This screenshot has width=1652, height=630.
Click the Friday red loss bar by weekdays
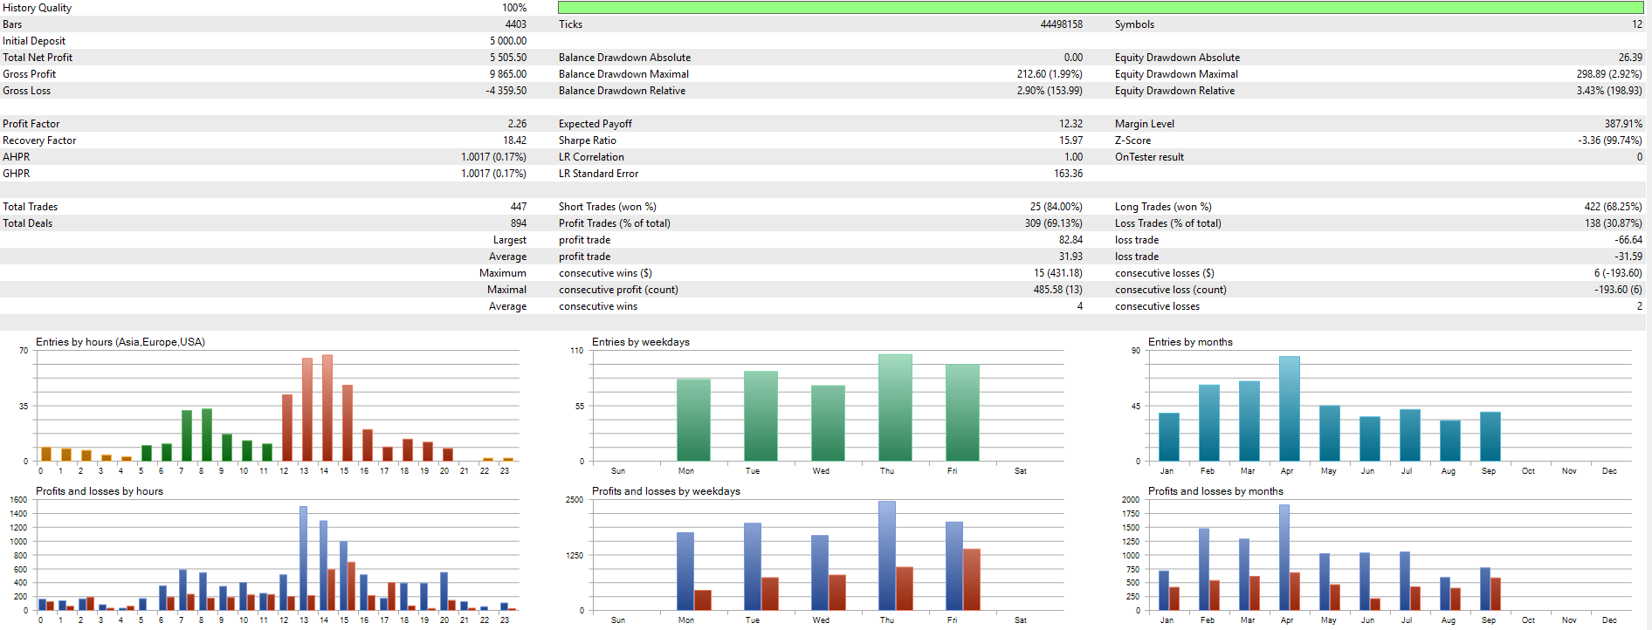[x=972, y=579]
